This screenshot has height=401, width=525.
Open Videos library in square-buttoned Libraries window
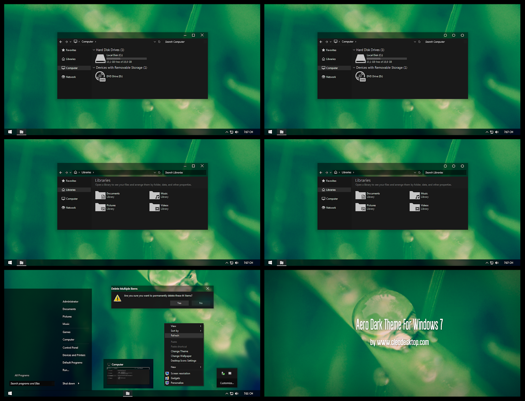point(159,207)
